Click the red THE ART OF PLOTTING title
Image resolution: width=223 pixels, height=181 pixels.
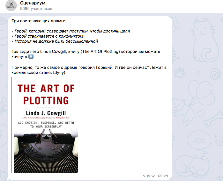point(46,94)
